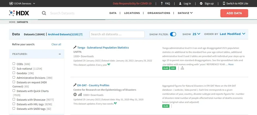
Task: Click the CSV format tag for Tonga dataset
Action: click(173, 68)
